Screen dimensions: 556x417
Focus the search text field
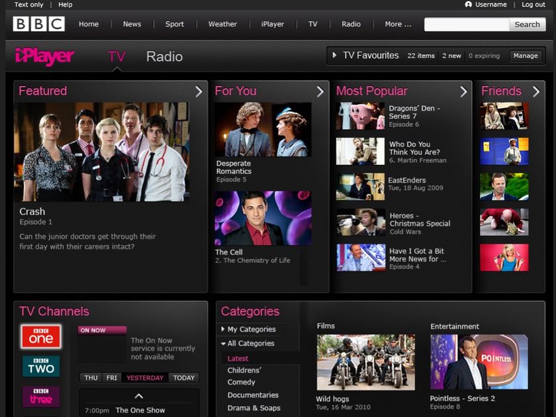pos(467,24)
